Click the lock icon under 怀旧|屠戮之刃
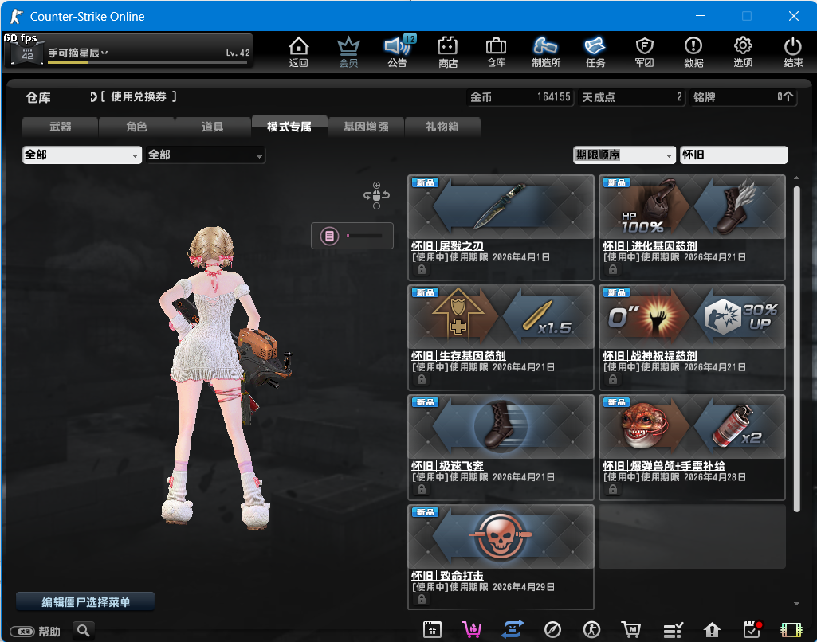The width and height of the screenshot is (817, 642). tap(422, 270)
